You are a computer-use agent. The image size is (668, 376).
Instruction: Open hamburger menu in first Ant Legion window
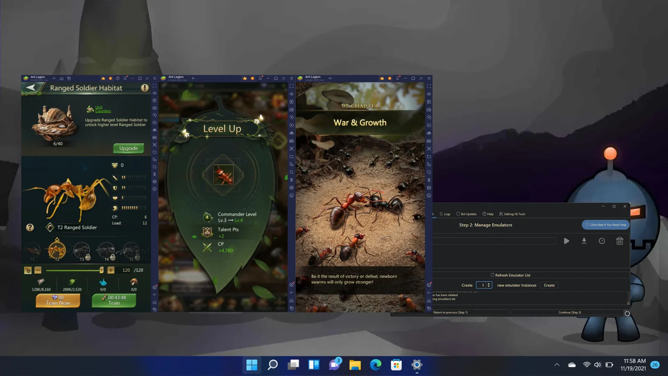point(125,79)
